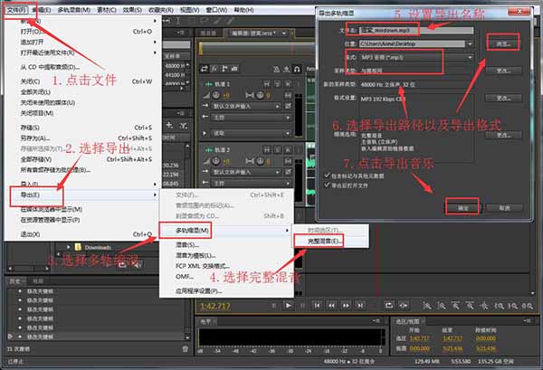Click the Stop button in the transport
543x370 pixels.
(273, 305)
